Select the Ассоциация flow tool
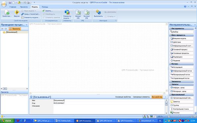The height and width of the screenshot is (123, 197). point(181,67)
